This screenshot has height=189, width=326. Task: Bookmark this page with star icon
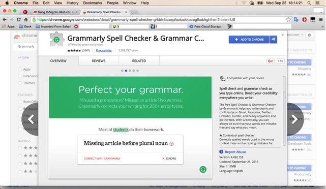coord(288,19)
